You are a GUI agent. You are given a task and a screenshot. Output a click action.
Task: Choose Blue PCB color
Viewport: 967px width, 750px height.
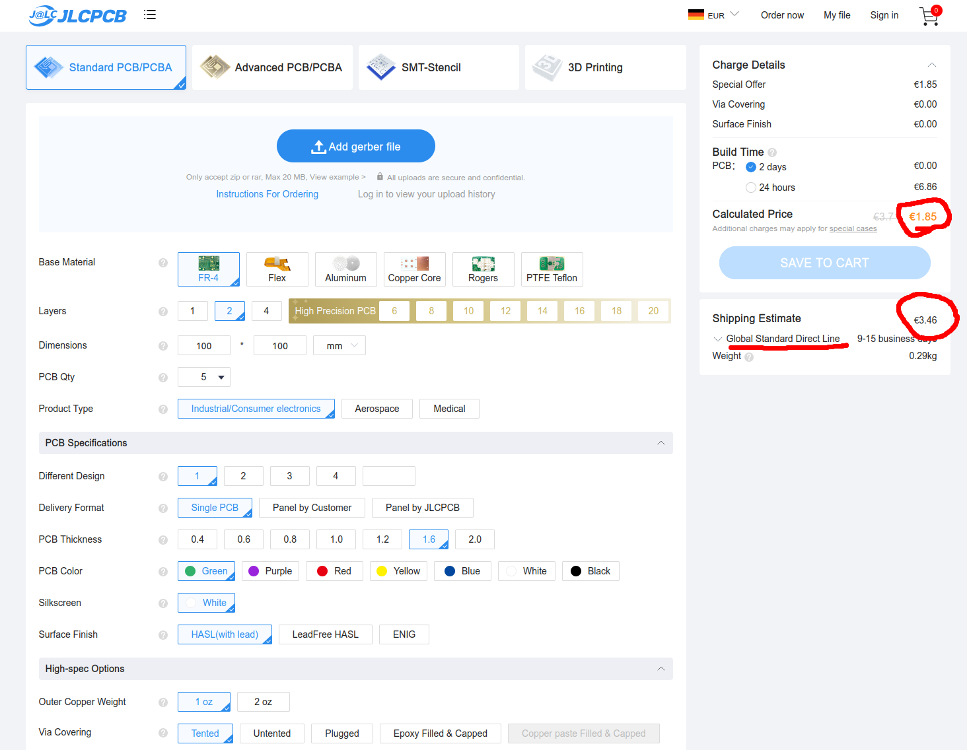pos(462,571)
